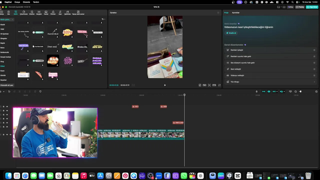The height and width of the screenshot is (180, 320).
Task: Click the Otomatik alt yazı button
Action: (7, 85)
